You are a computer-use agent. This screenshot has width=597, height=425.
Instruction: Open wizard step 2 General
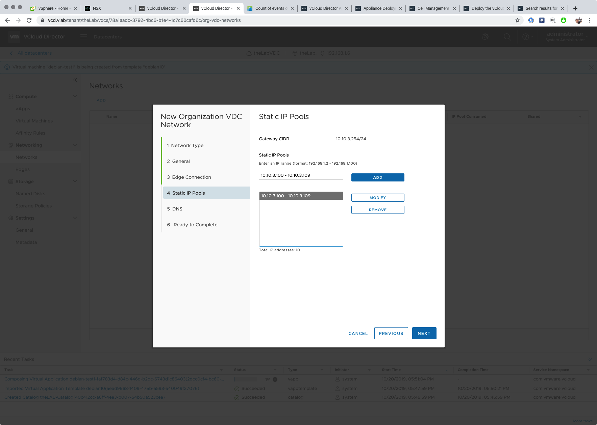point(181,161)
